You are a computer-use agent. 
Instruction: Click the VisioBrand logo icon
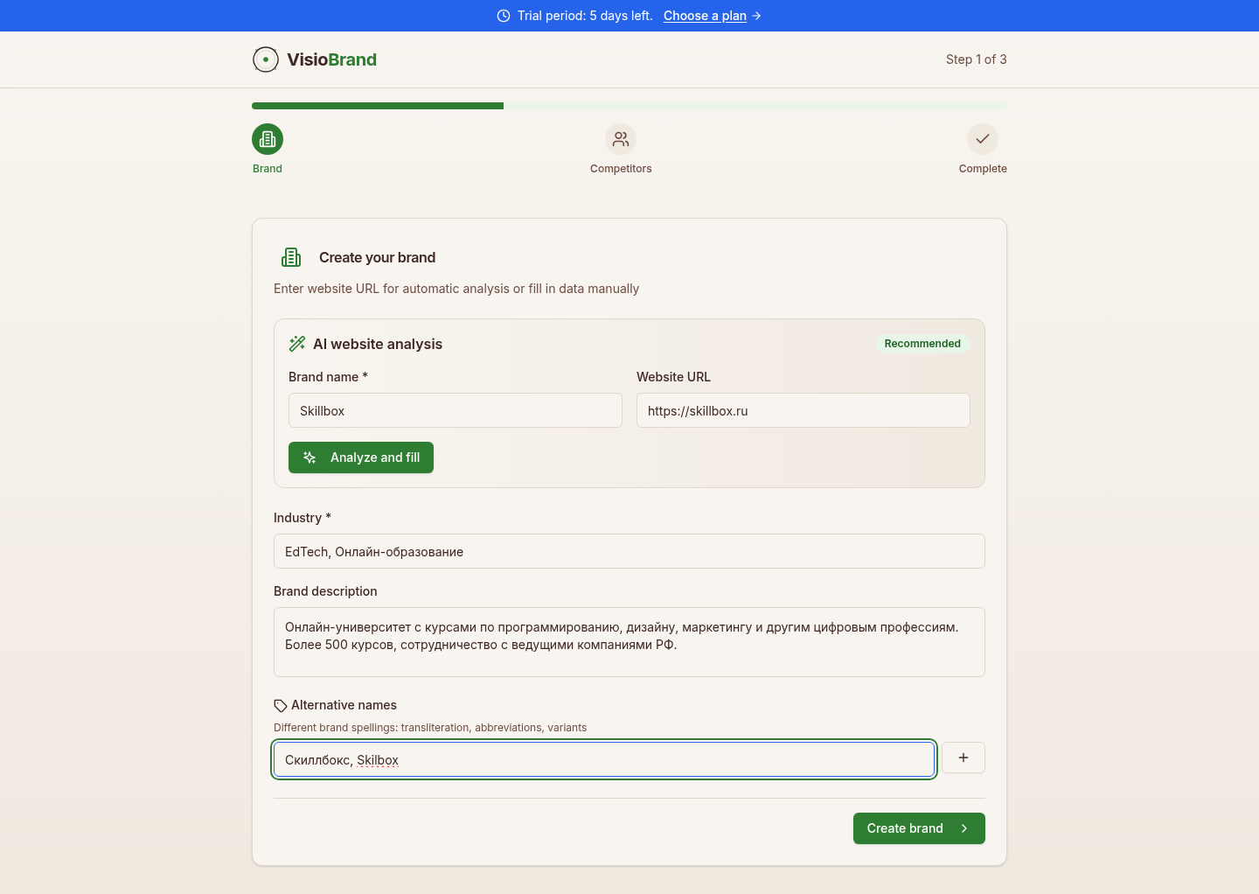265,59
